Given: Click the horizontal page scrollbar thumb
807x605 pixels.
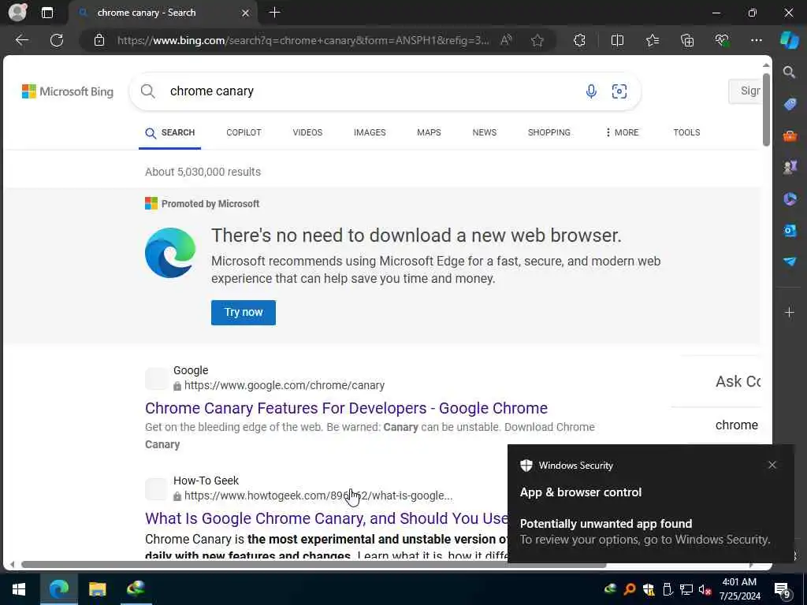Looking at the screenshot, I should click(x=314, y=564).
